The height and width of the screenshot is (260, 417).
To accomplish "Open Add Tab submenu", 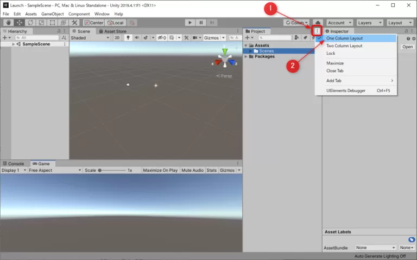I will pyautogui.click(x=356, y=81).
